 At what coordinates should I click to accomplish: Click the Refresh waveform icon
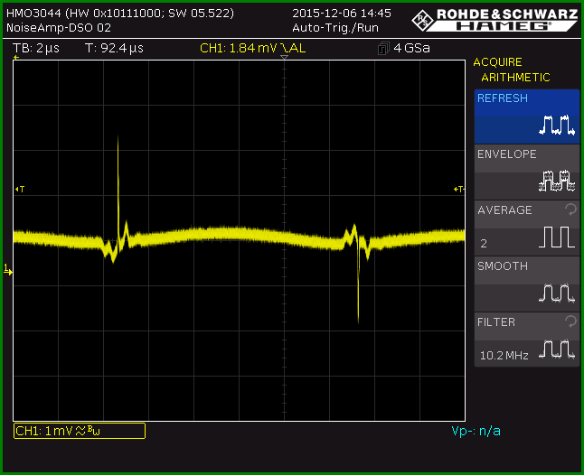click(557, 125)
